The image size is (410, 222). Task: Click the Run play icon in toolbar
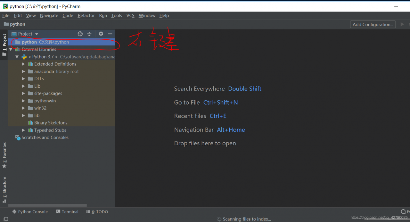pyautogui.click(x=402, y=24)
